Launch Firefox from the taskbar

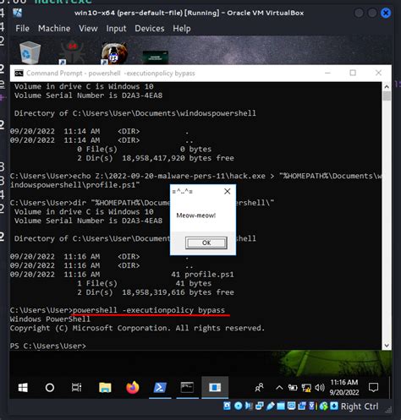tap(133, 388)
